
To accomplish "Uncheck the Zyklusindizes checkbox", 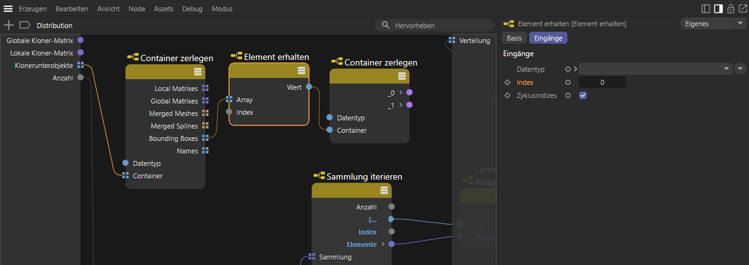I will coord(583,95).
